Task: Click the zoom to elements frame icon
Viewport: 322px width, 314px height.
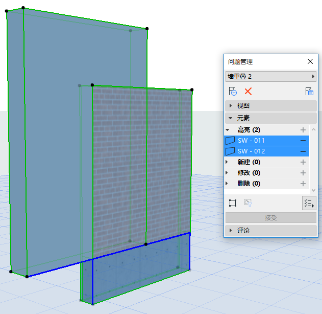Action: (233, 203)
